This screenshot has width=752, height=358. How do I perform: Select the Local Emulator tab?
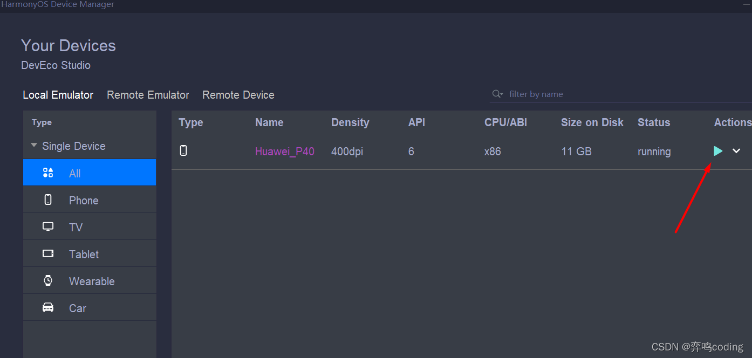[x=58, y=95]
